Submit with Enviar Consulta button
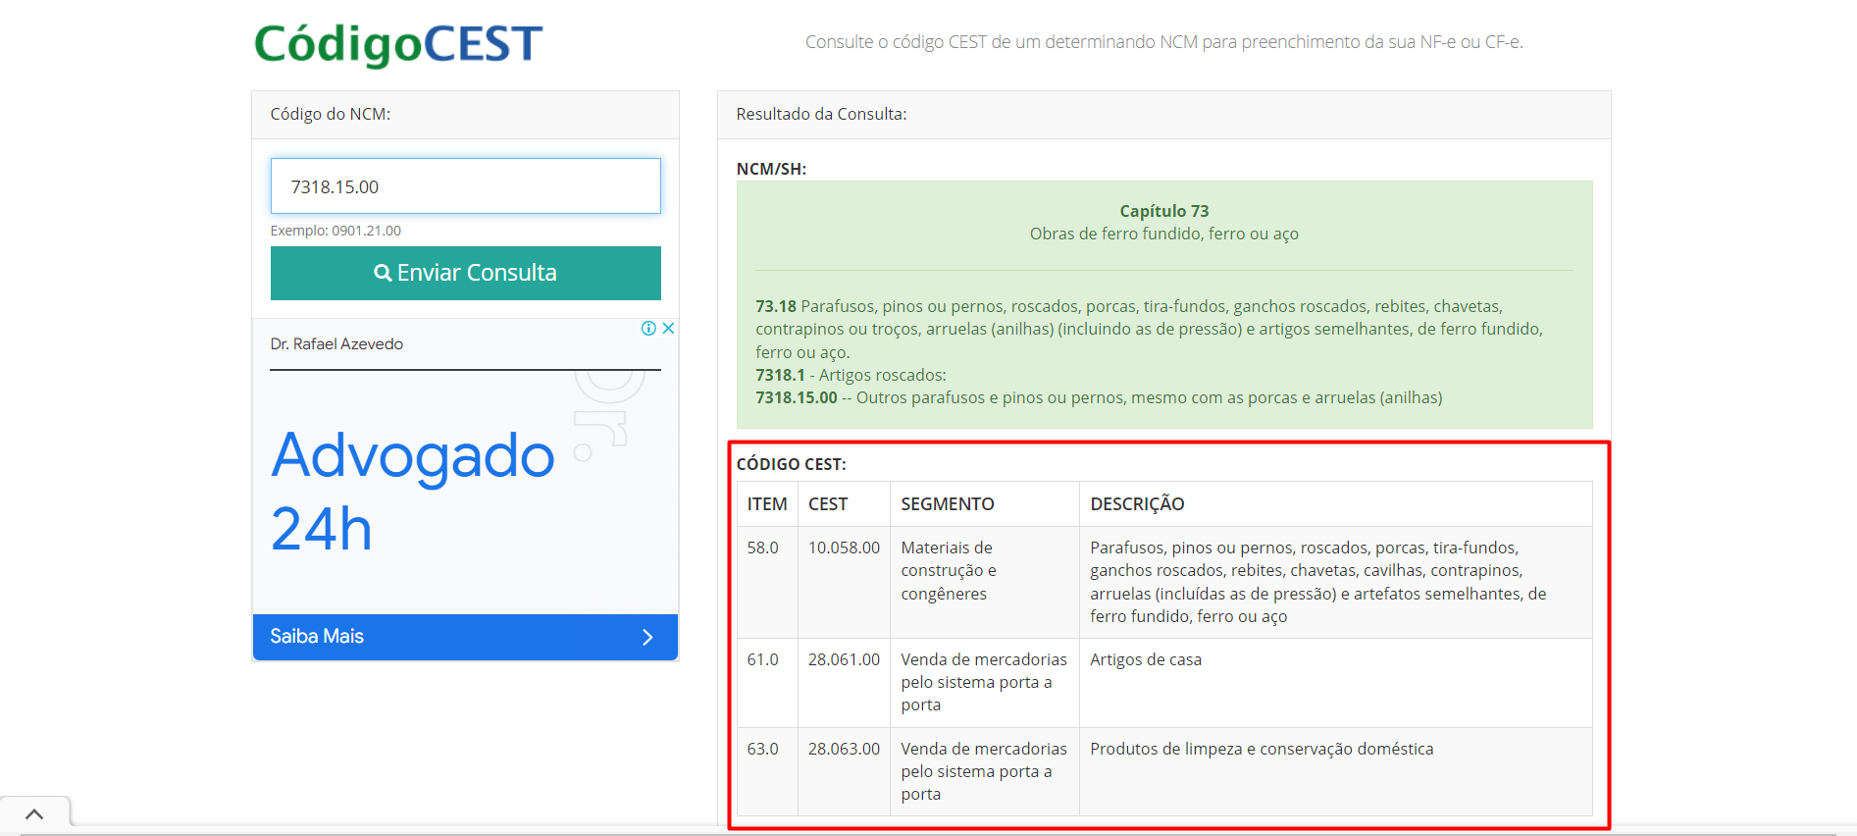 pyautogui.click(x=466, y=273)
